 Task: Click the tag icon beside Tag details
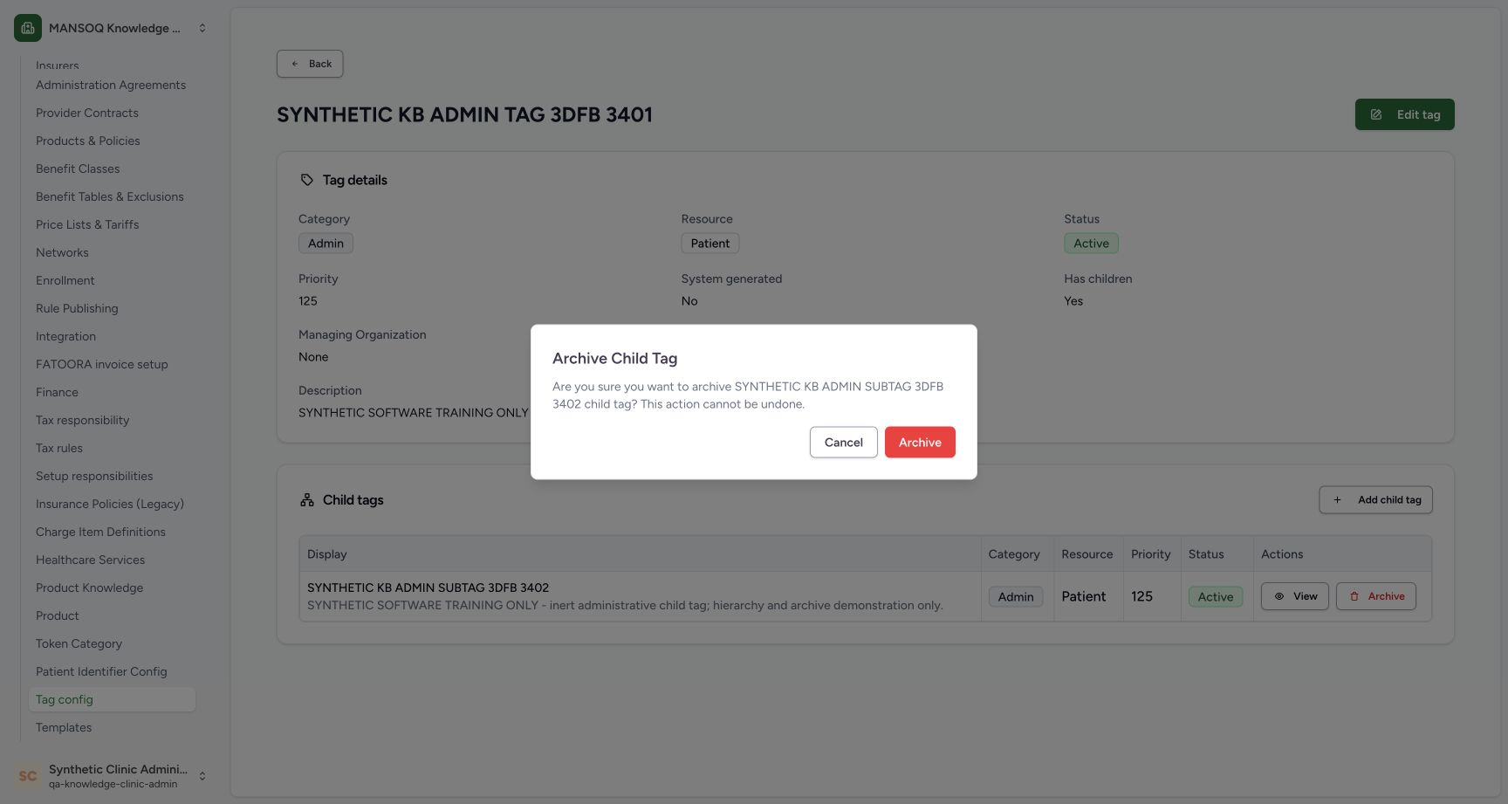307,180
